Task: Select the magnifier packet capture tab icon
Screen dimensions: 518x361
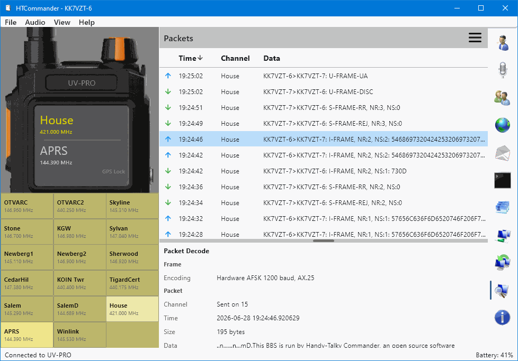Action: [x=502, y=291]
